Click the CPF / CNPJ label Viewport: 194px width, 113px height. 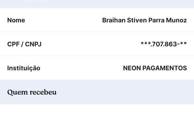tap(24, 44)
